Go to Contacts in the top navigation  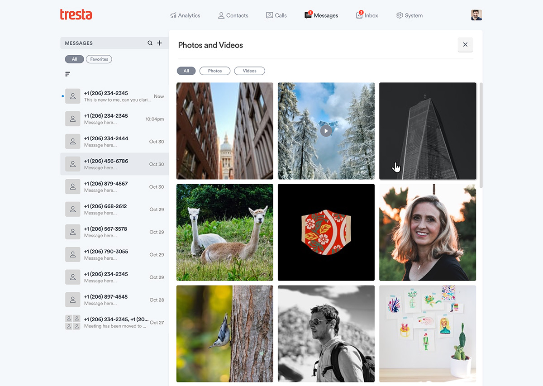tap(233, 15)
